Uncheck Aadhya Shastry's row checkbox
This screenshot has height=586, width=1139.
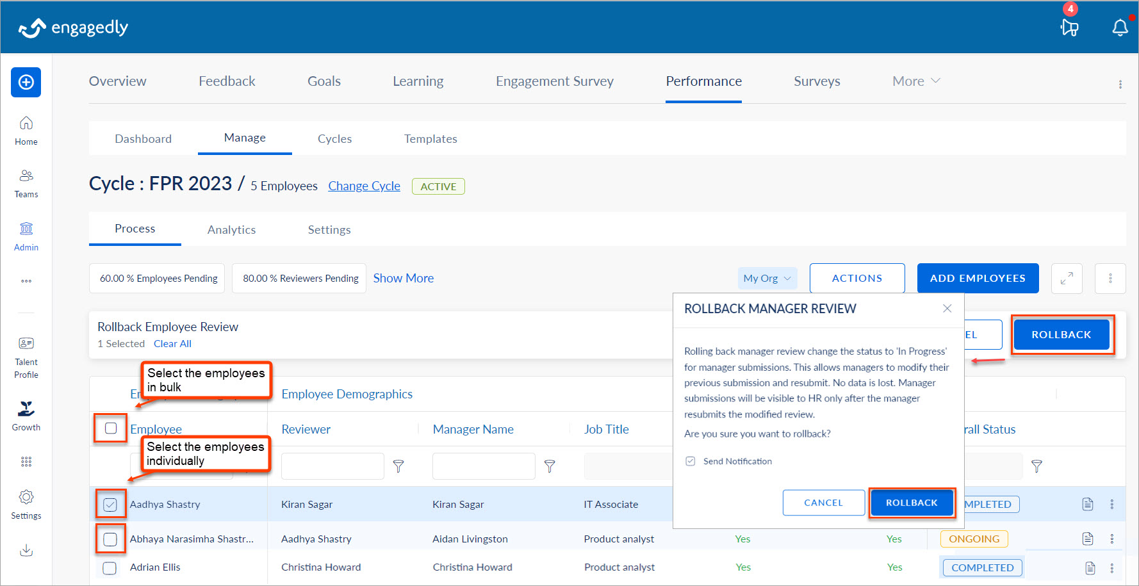[x=110, y=505]
